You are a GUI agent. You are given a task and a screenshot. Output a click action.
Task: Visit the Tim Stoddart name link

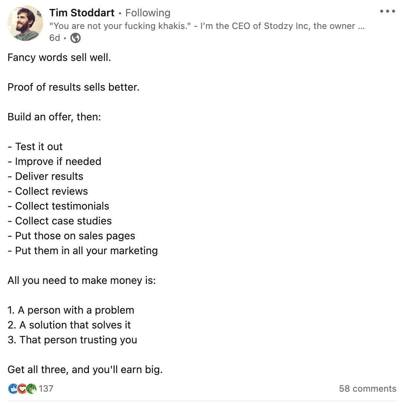[x=82, y=13]
